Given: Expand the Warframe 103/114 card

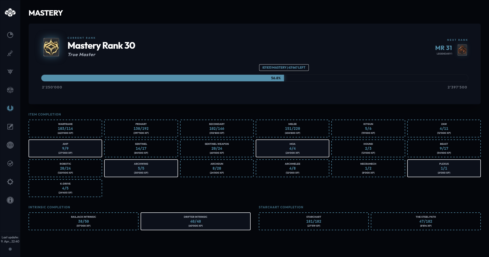Looking at the screenshot, I should click(65, 128).
